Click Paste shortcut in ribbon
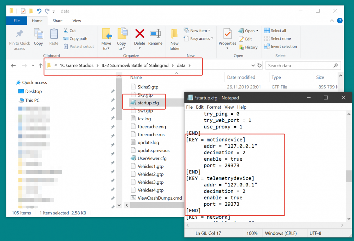The image size is (354, 241). pos(79,46)
